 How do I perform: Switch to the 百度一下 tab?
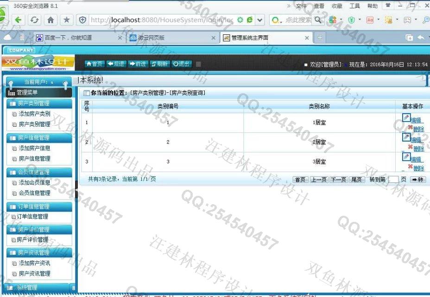79,38
